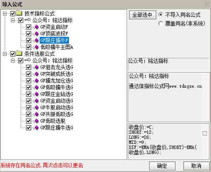Viewport: 211px width, 172px height.
Task: Cancel the dialog with 取消 button
Action: [x=196, y=166]
